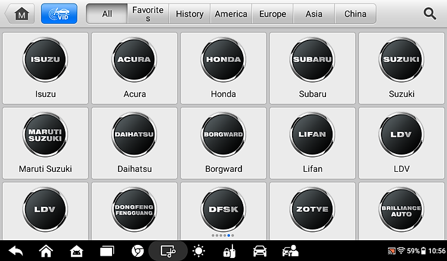Open the Android robot house icon
Screen dimensions: 447x261
(x=76, y=251)
